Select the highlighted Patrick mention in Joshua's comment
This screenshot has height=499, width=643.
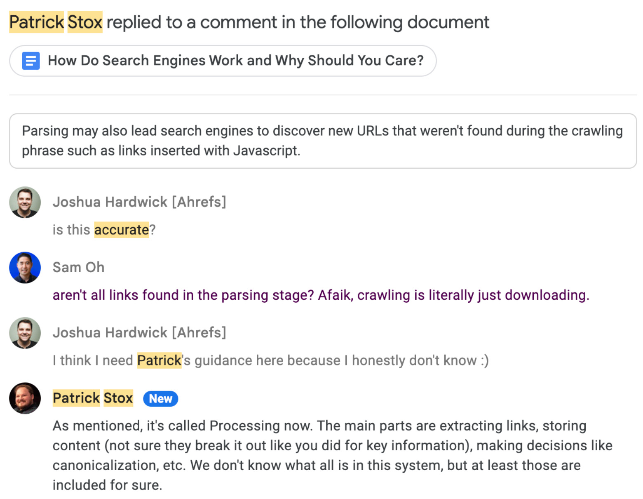click(159, 360)
